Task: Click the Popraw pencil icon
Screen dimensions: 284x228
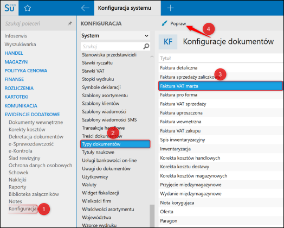Action: click(x=164, y=23)
